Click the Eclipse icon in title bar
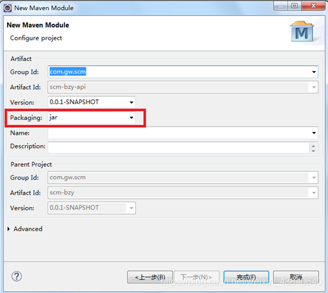 [8, 8]
